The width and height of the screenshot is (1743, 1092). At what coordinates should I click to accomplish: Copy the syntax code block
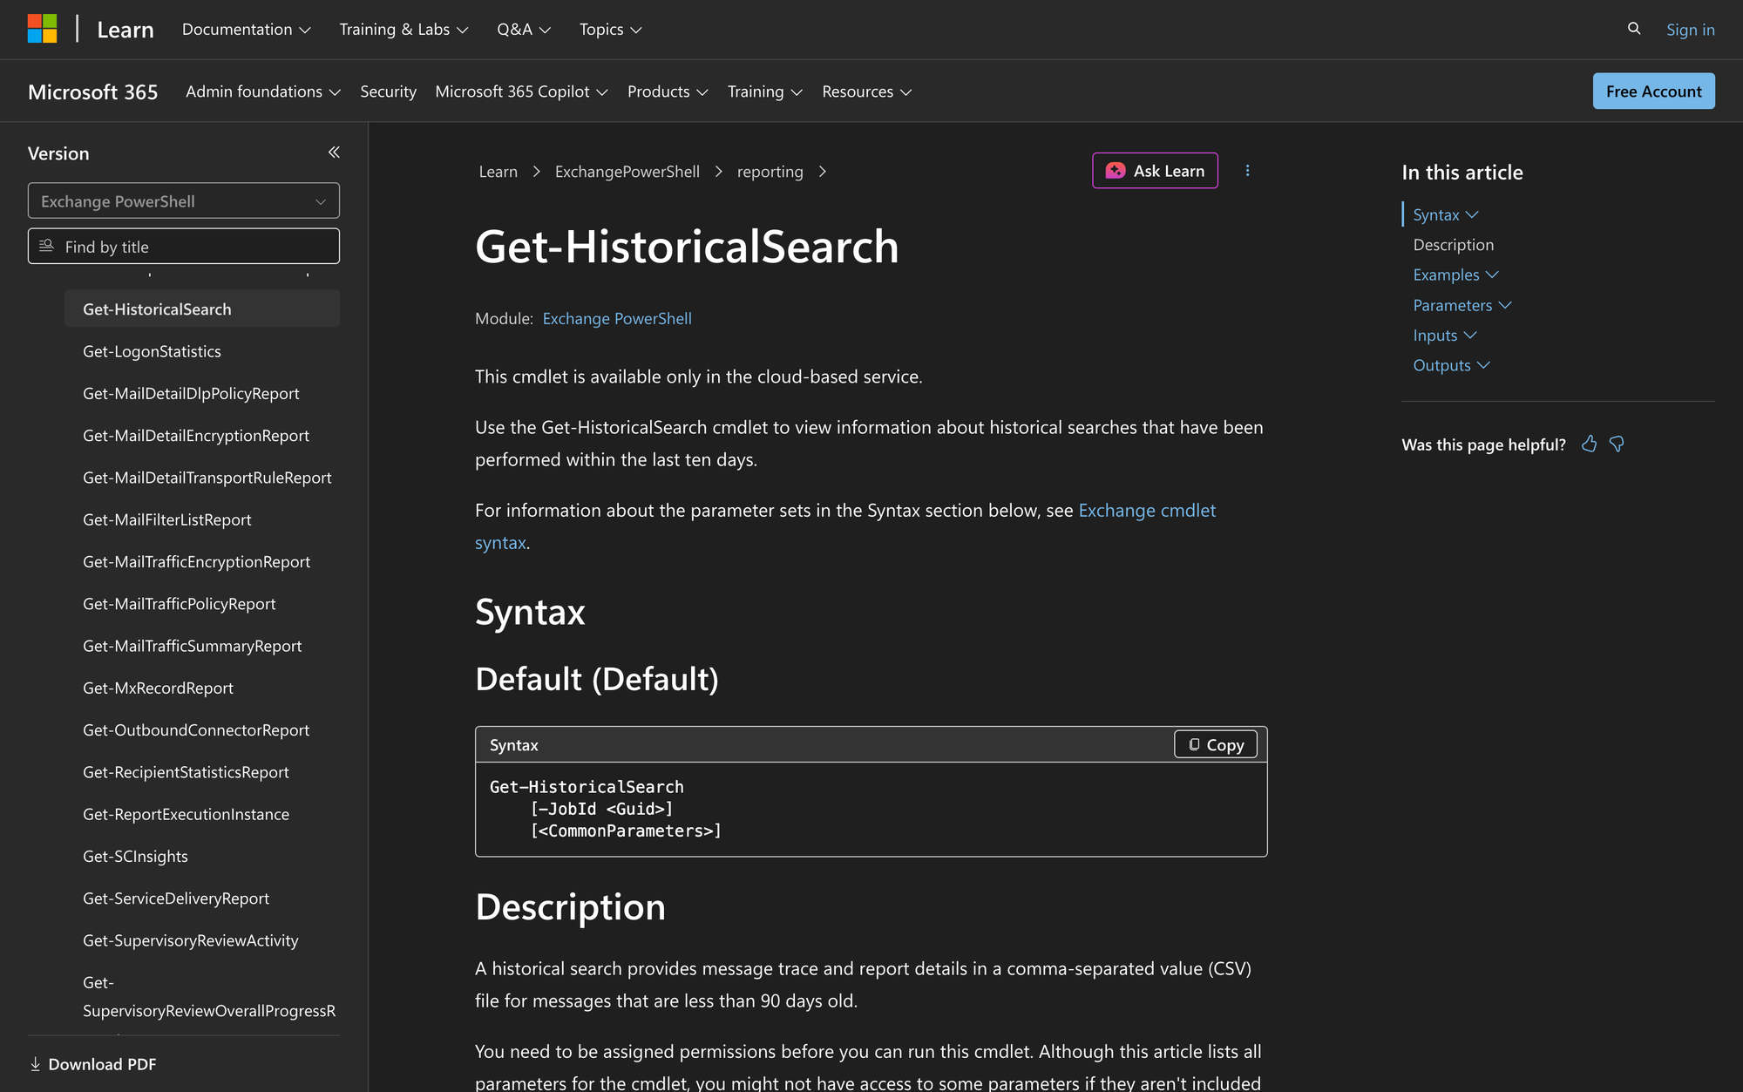pos(1216,744)
